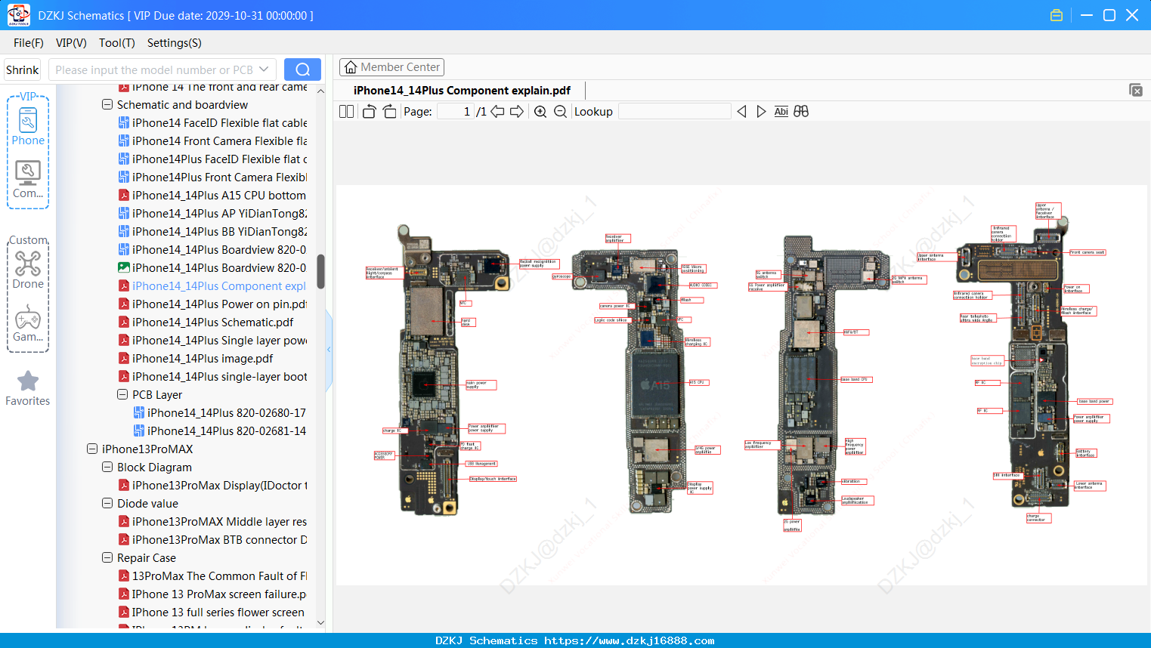Toggle two-page layout view icon
1151x648 pixels.
tap(347, 112)
